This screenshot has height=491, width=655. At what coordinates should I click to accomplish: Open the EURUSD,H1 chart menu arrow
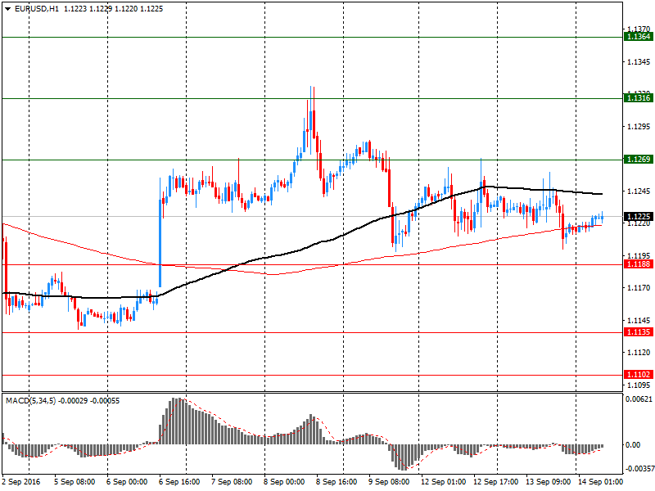click(x=7, y=9)
